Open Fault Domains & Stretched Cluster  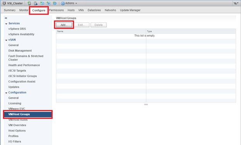(26, 58)
